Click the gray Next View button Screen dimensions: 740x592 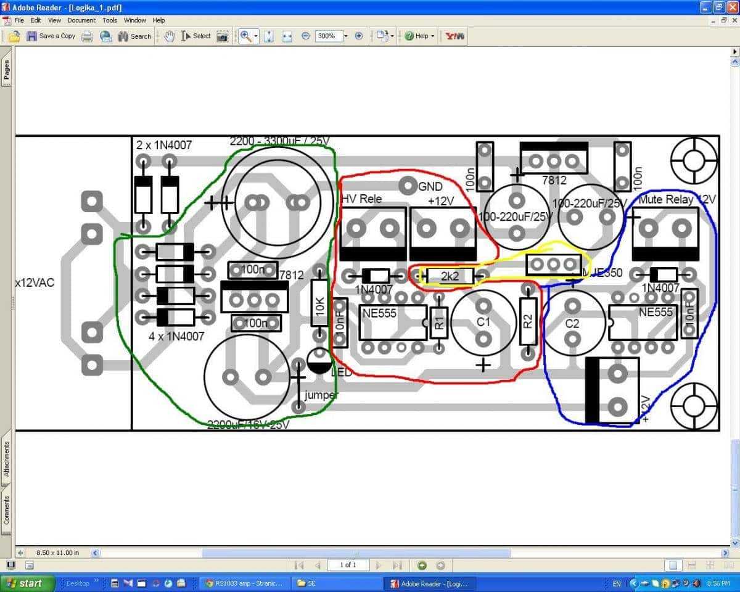pyautogui.click(x=440, y=565)
